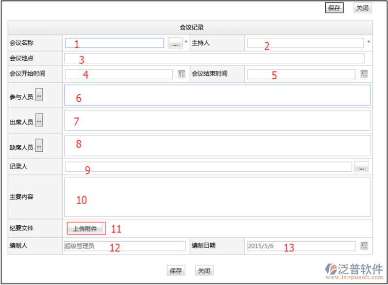
Task: Click the 主要内容 text area
Action: [x=217, y=196]
